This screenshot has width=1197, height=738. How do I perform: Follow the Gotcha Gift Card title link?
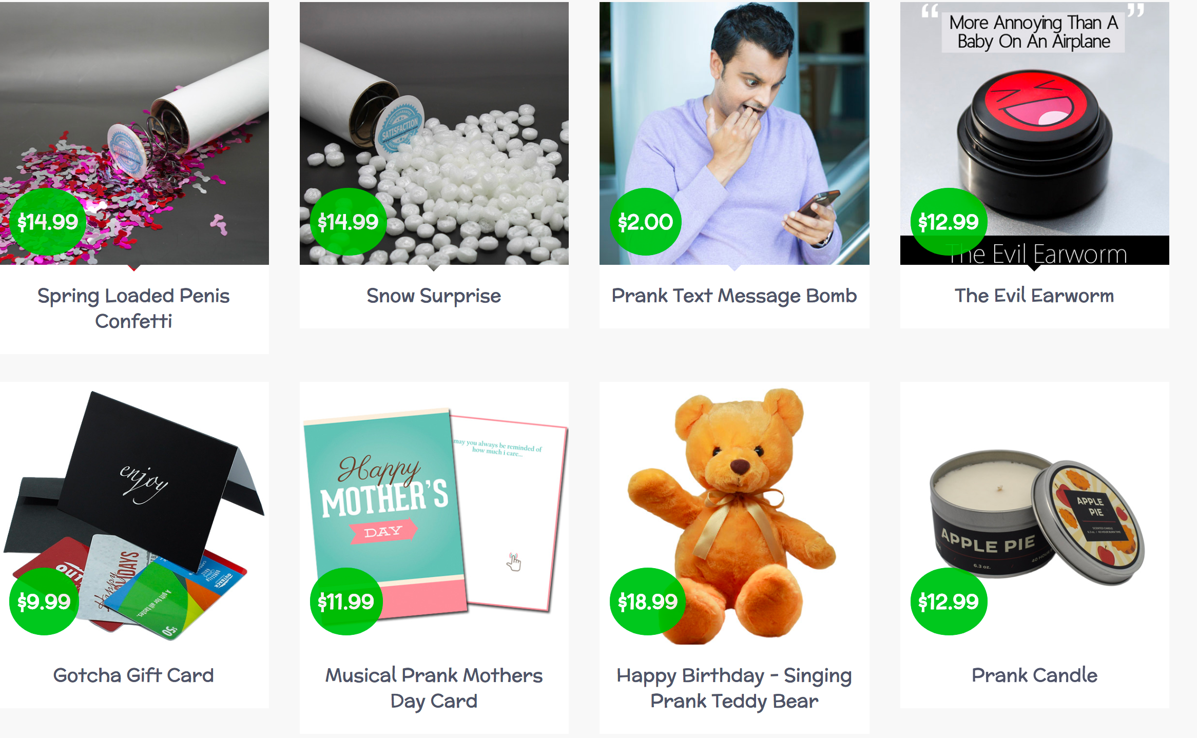pos(133,675)
